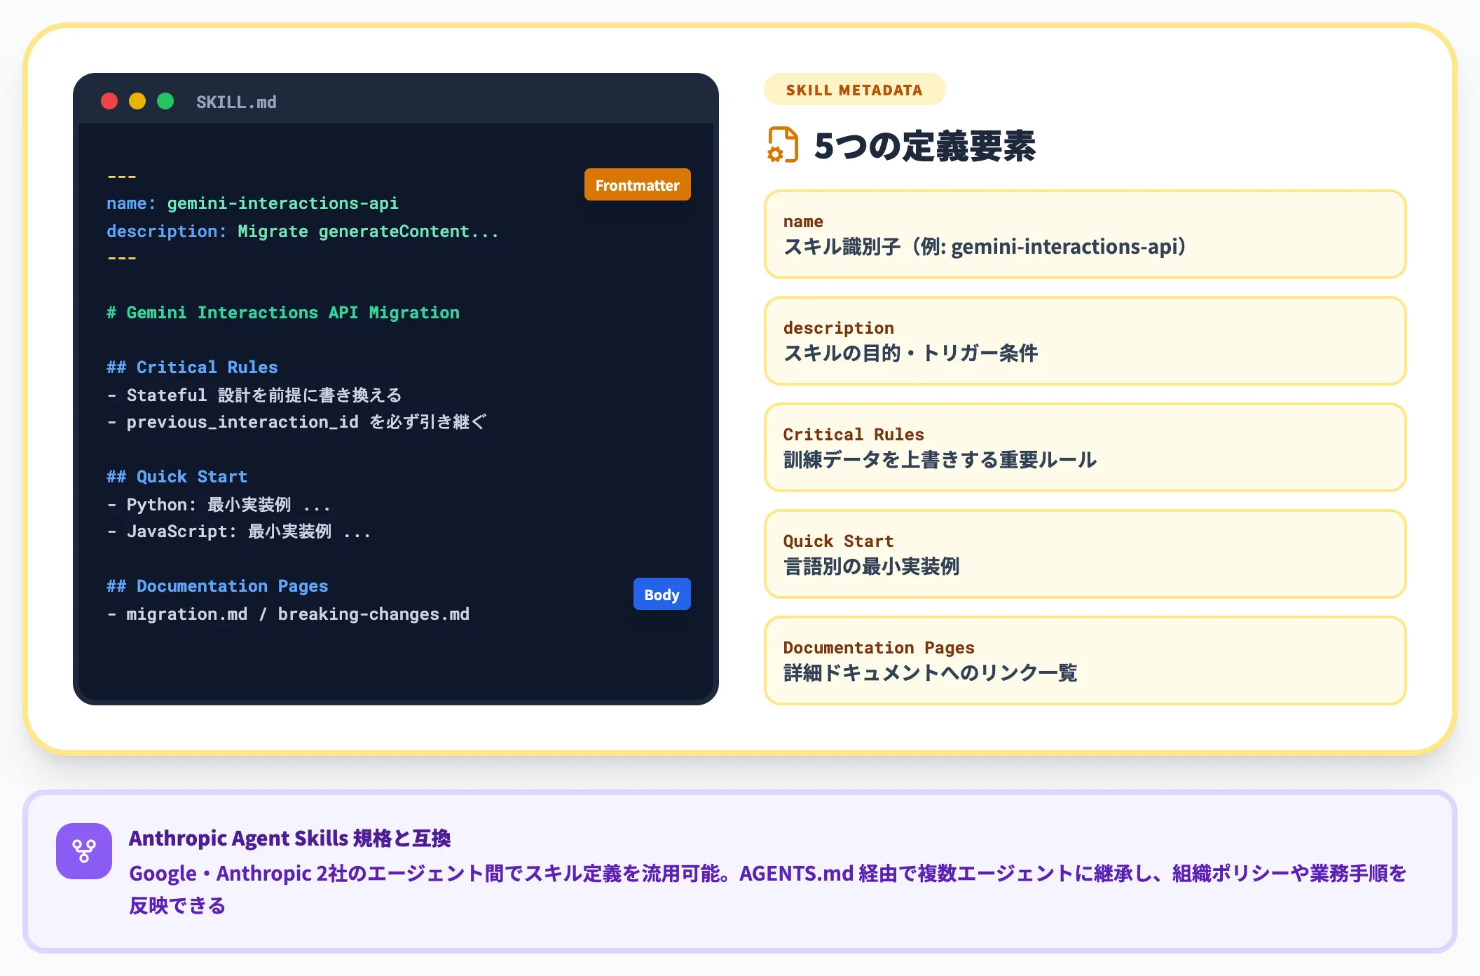Select the name metadata card
Viewport: 1480px width, 976px height.
1085,234
